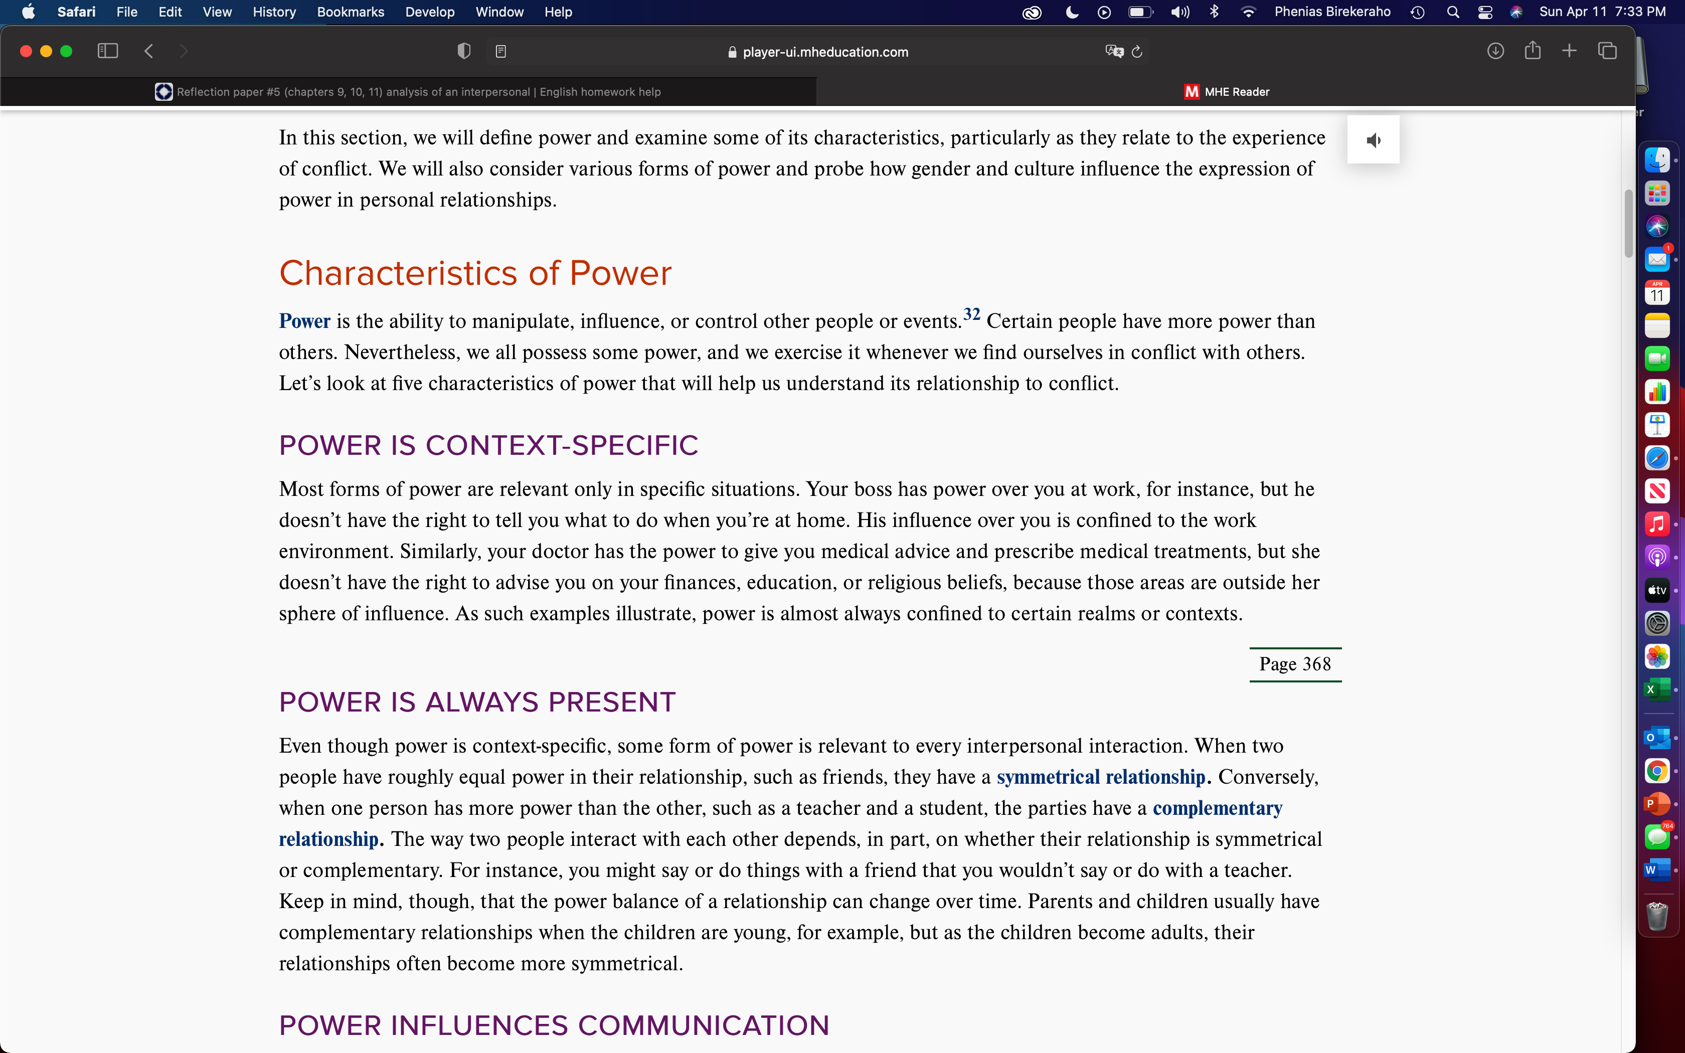Click the date and time in menu bar
Image resolution: width=1685 pixels, height=1053 pixels.
(1602, 12)
